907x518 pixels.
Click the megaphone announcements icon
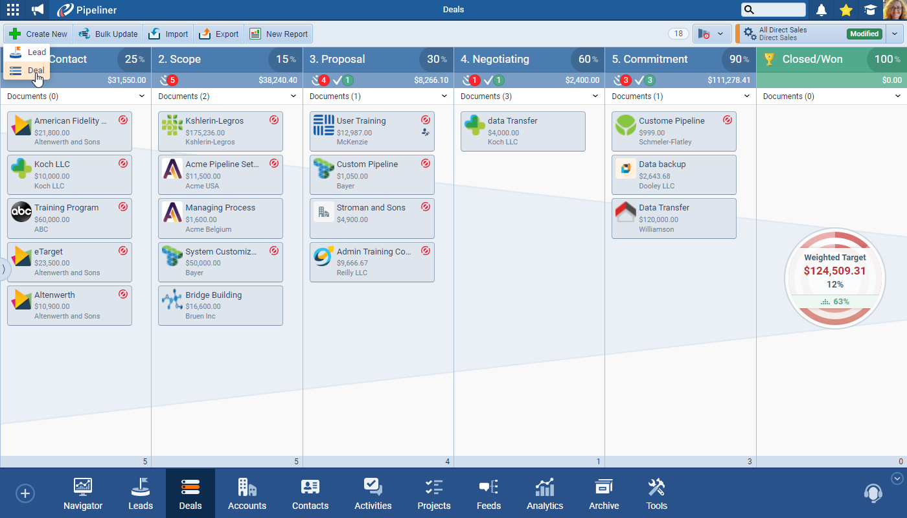tap(38, 10)
